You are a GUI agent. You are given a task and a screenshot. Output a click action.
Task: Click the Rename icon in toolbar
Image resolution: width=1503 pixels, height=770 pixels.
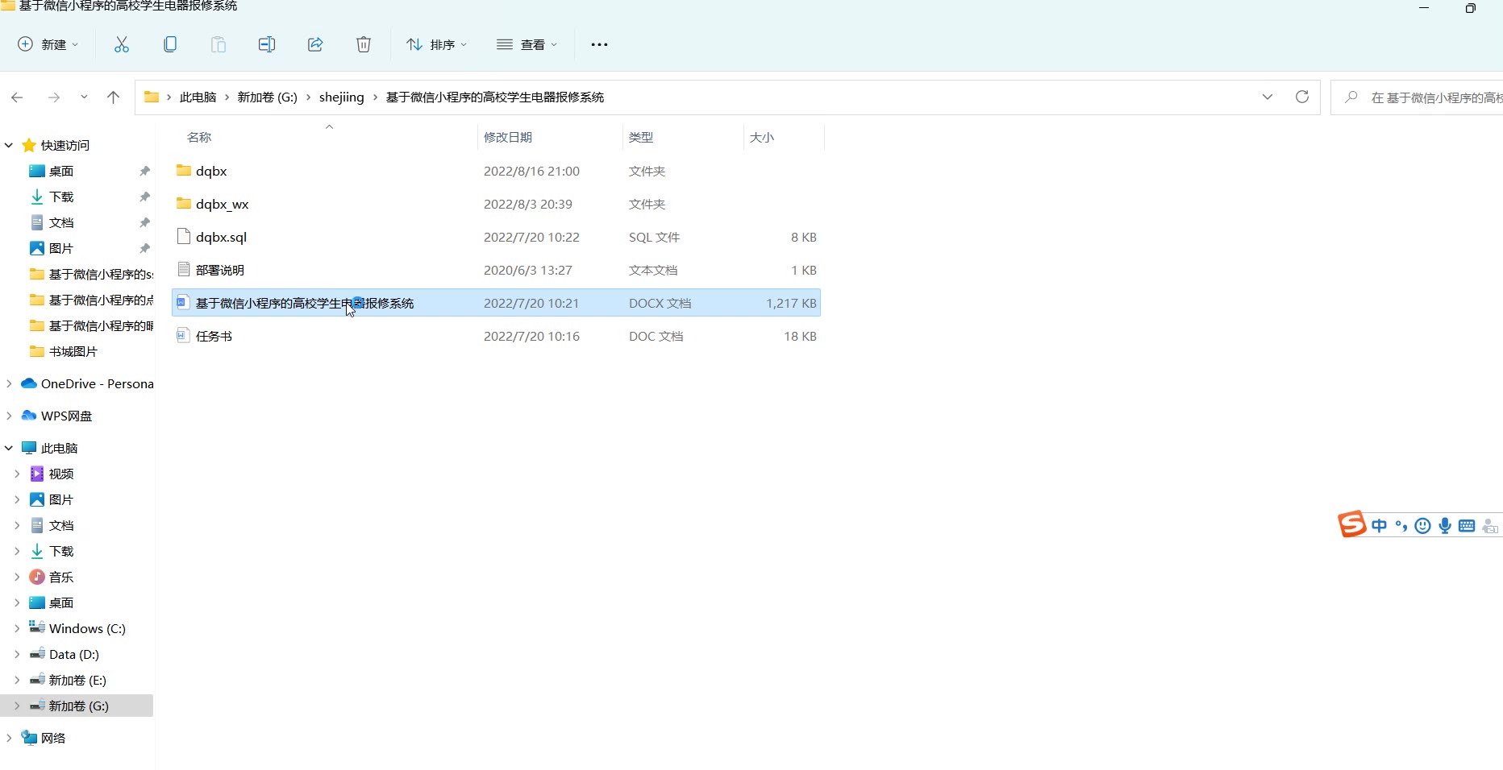coord(267,44)
